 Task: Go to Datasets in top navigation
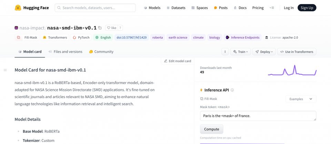click(176, 8)
